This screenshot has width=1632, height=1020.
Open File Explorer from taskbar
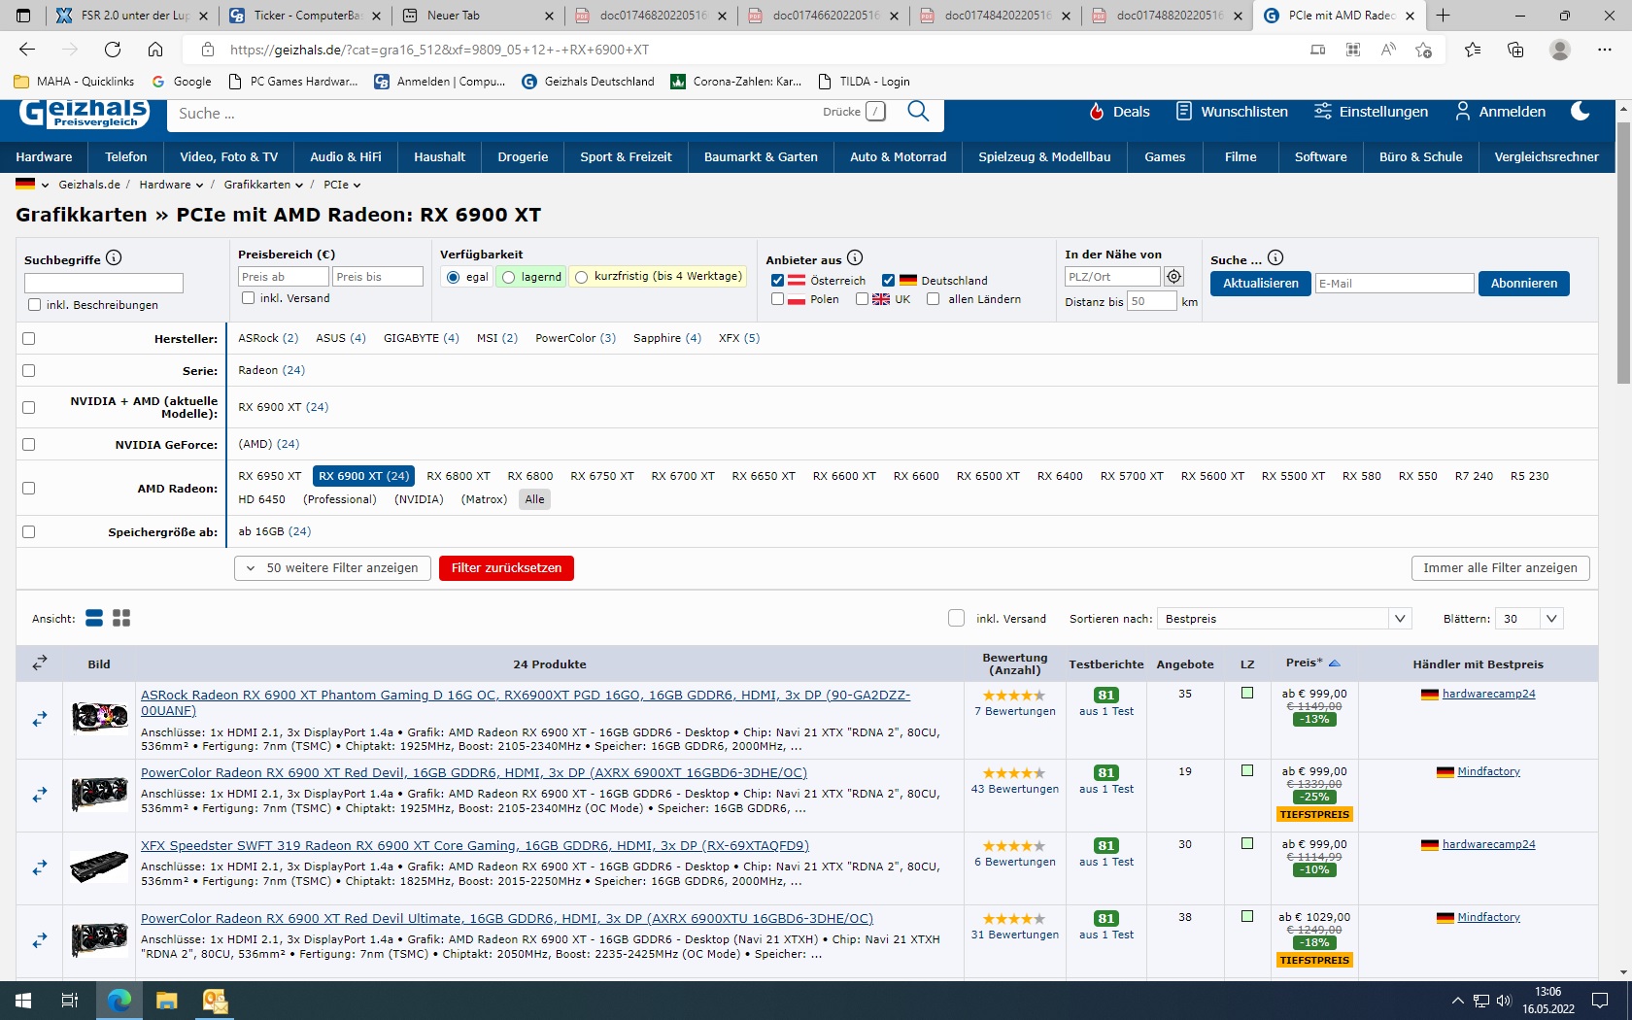(x=167, y=1001)
